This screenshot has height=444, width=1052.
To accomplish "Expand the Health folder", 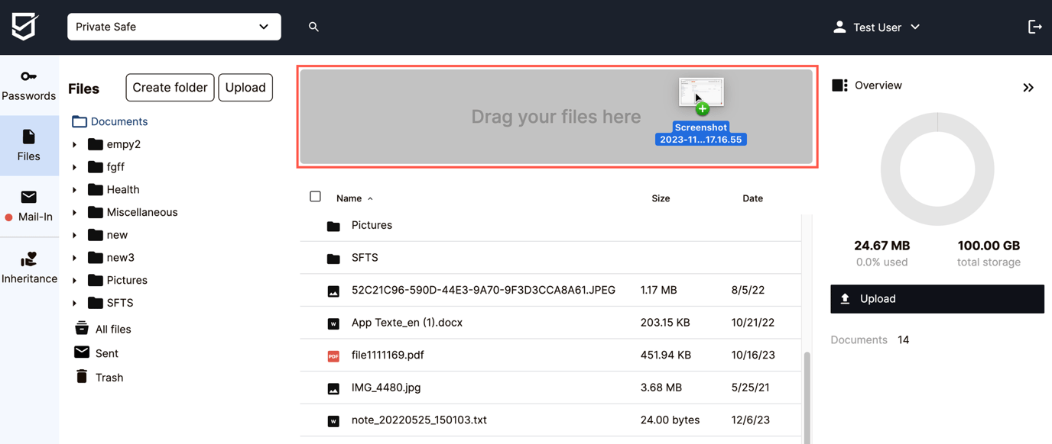I will 74,189.
